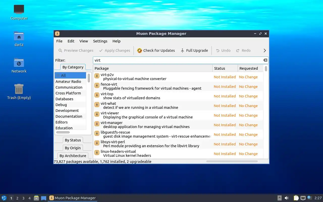Click the virt-manager package icon
Viewport: 323px width, 202px height.
pyautogui.click(x=97, y=124)
